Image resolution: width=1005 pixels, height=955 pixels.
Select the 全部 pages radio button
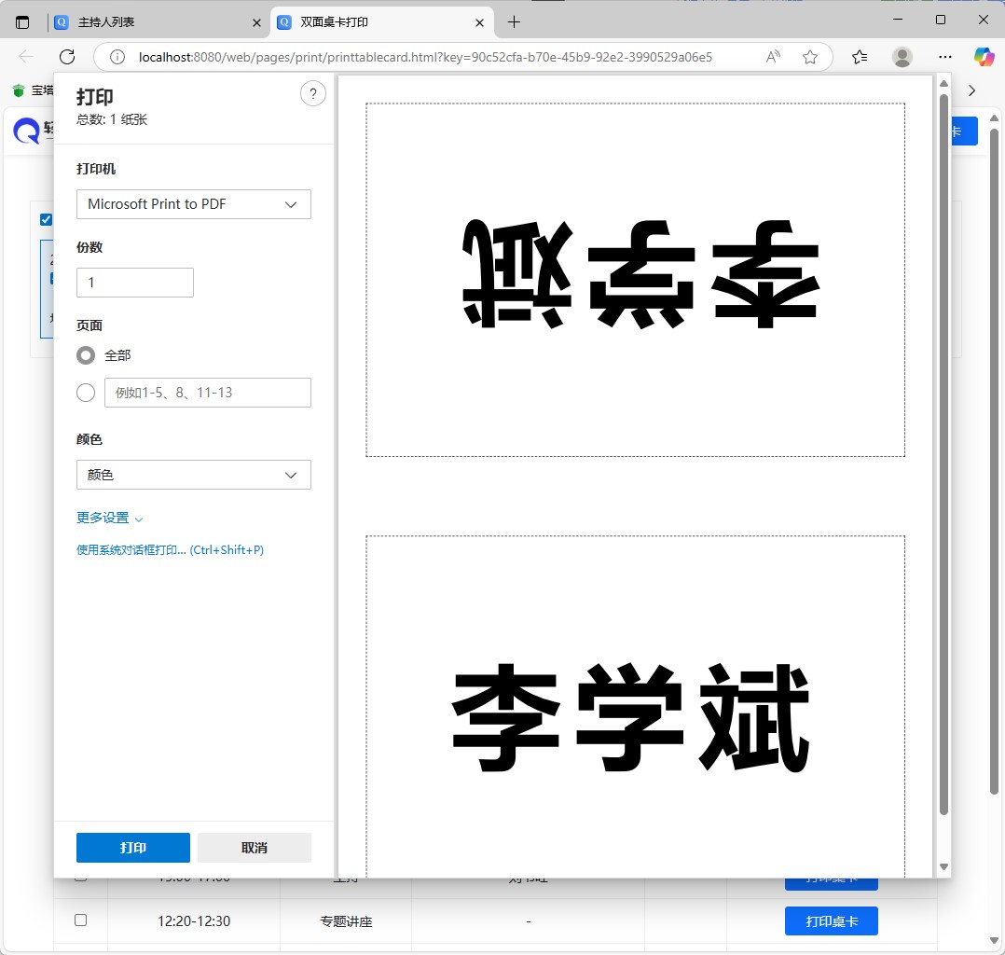(85, 355)
